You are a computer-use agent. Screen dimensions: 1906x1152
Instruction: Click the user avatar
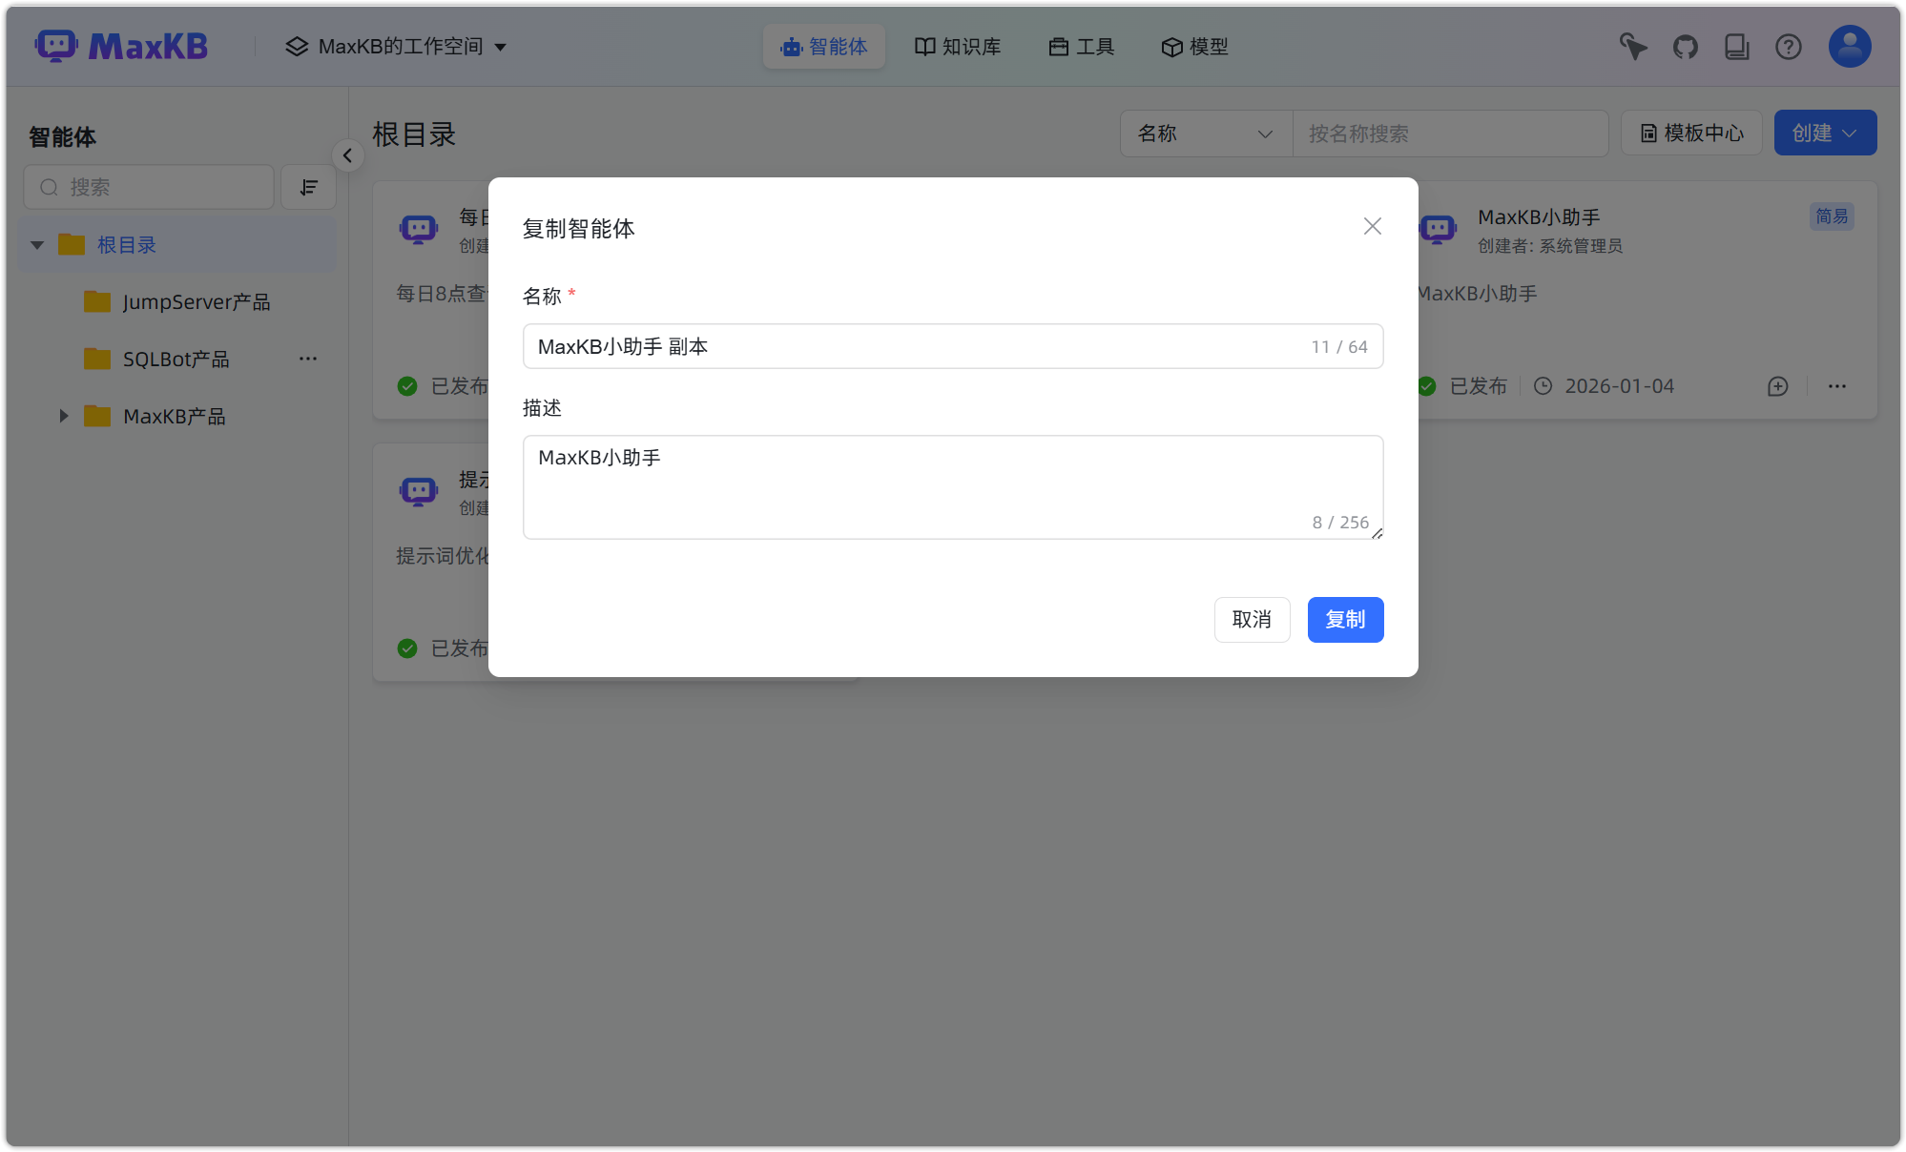[x=1849, y=46]
